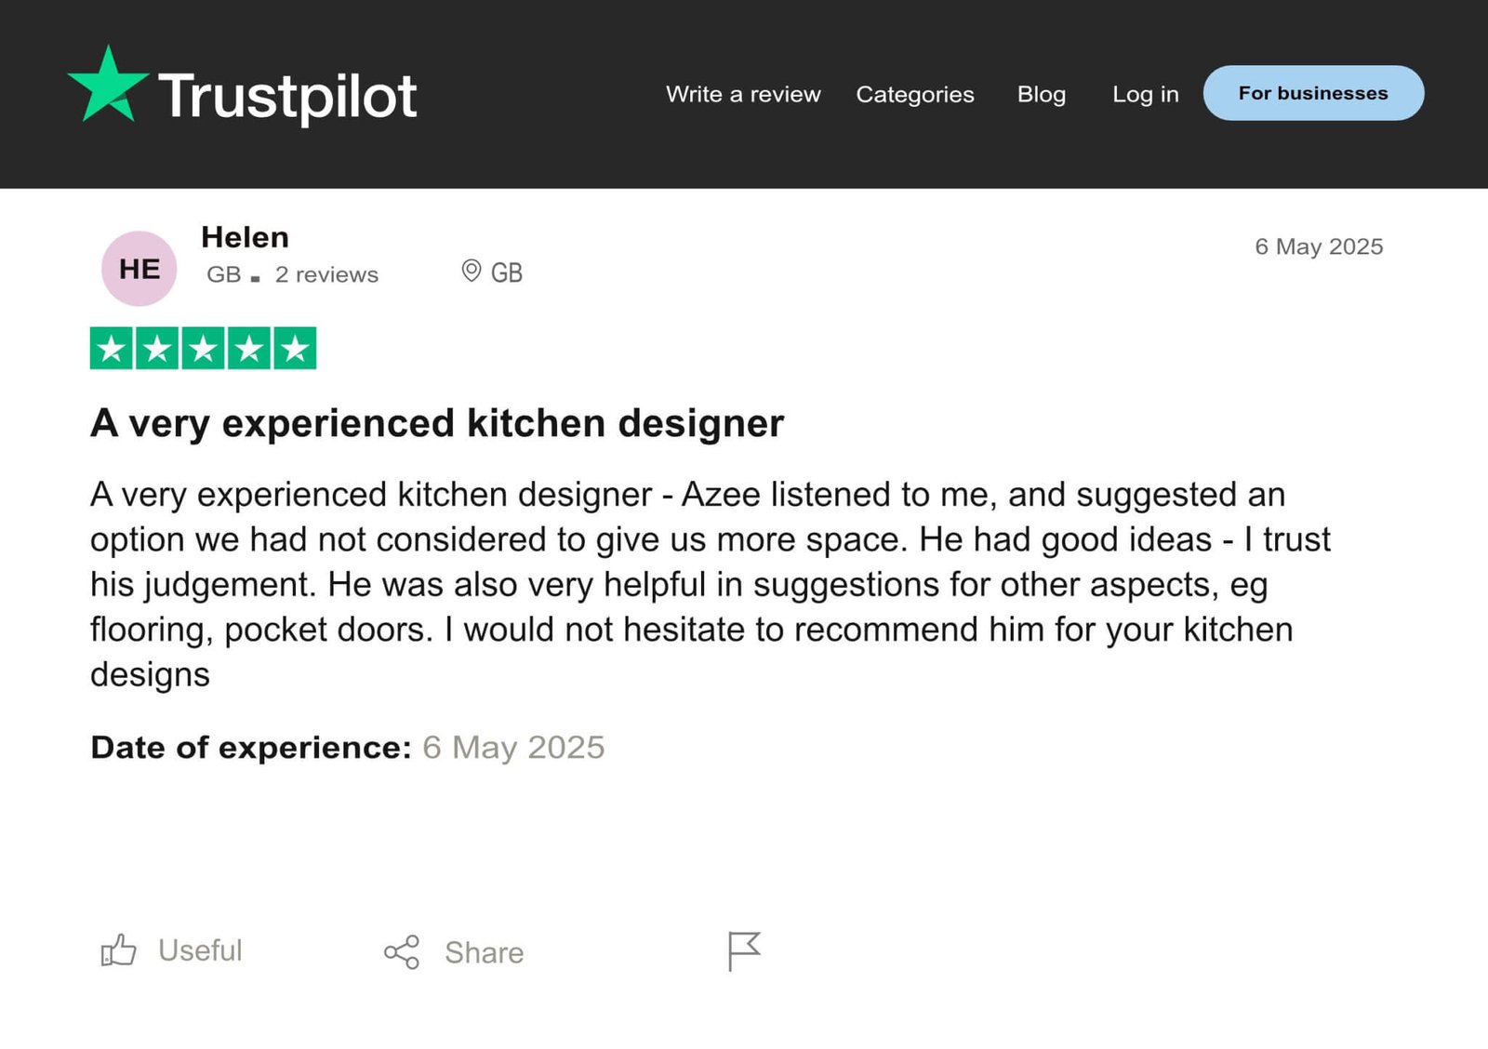Click the 2 reviews count text
The width and height of the screenshot is (1488, 1049).
pyautogui.click(x=326, y=274)
